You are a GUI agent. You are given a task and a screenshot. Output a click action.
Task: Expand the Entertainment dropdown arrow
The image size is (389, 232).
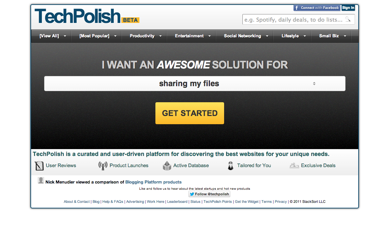[210, 36]
